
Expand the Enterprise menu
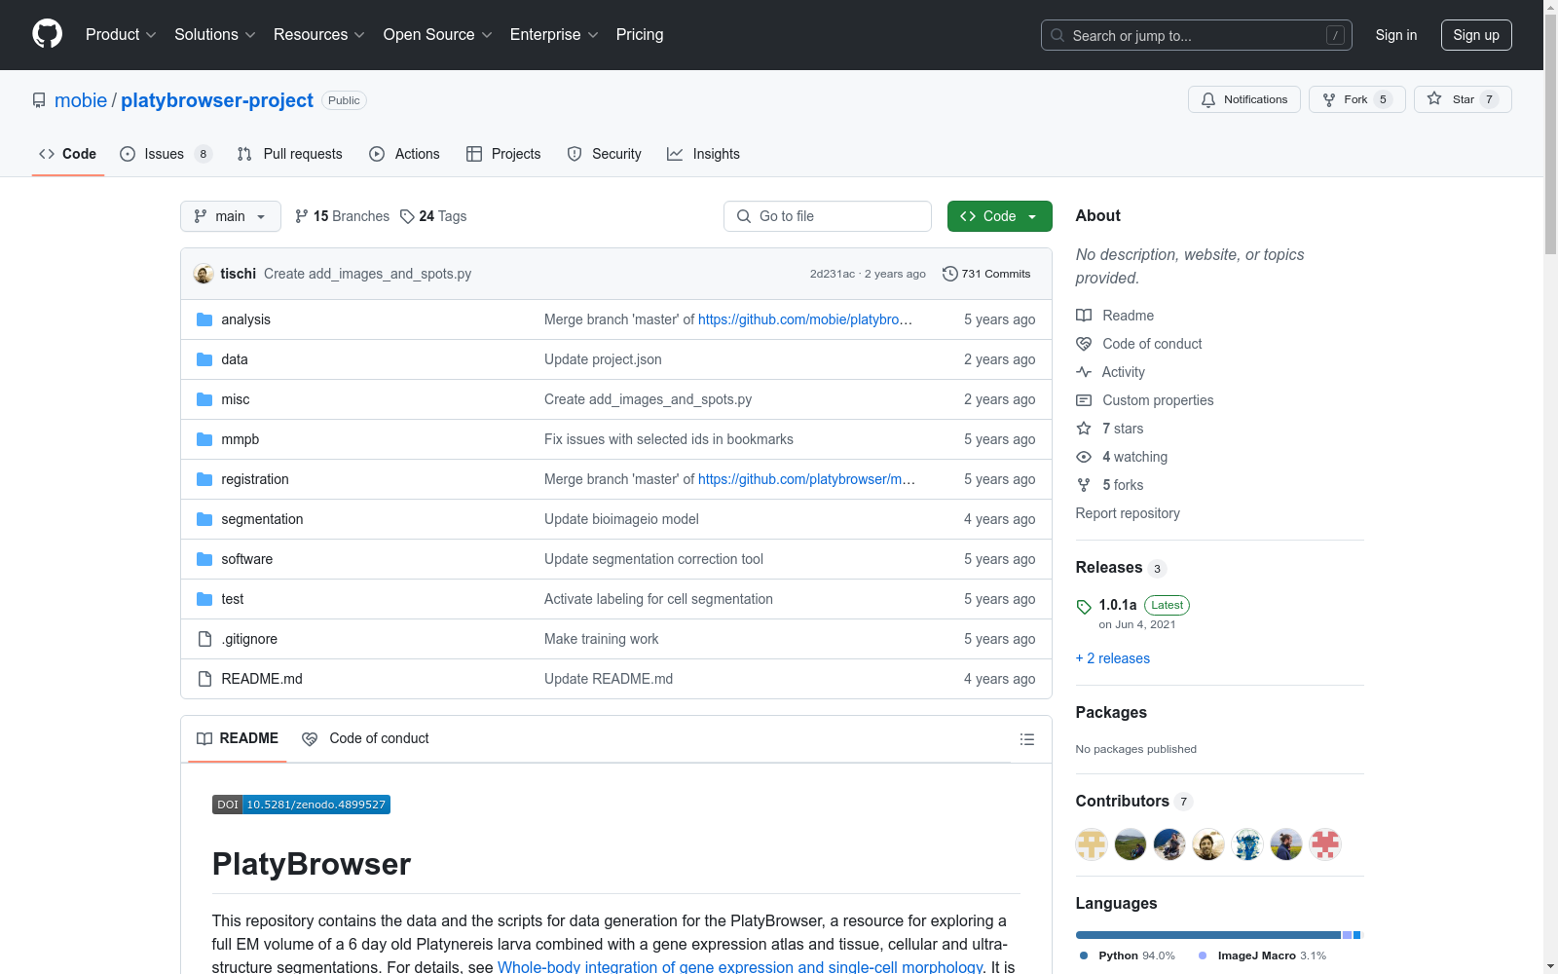click(554, 35)
